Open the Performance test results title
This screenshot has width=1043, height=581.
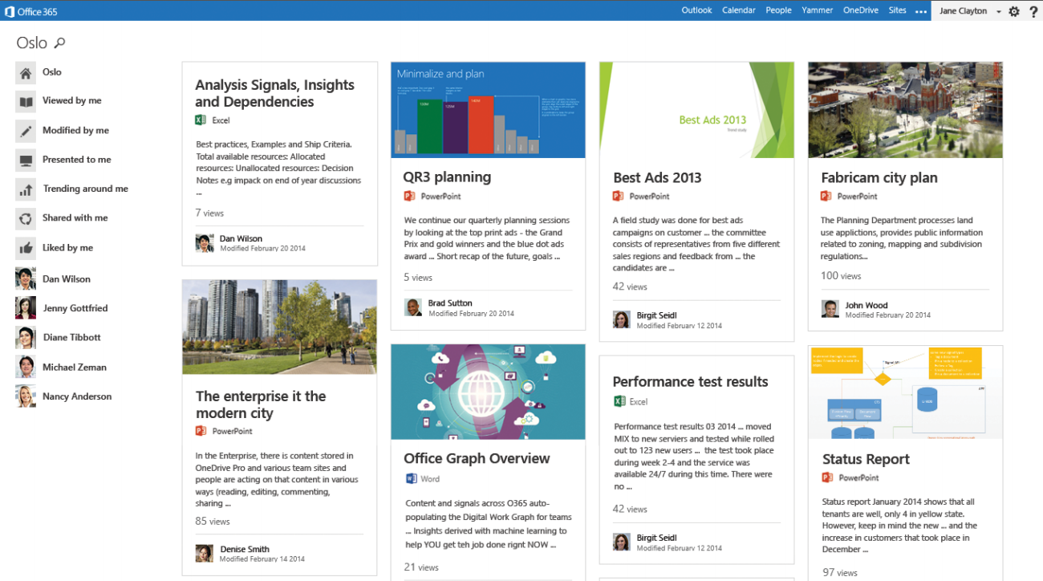690,381
